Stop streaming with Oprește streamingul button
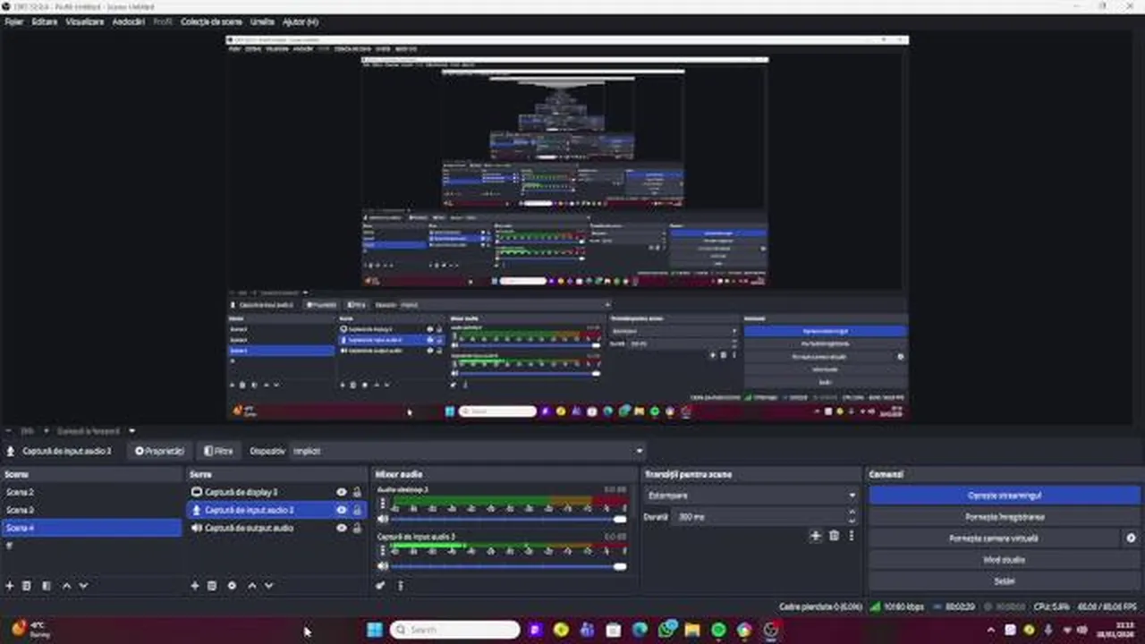The height and width of the screenshot is (644, 1145). pyautogui.click(x=1005, y=496)
